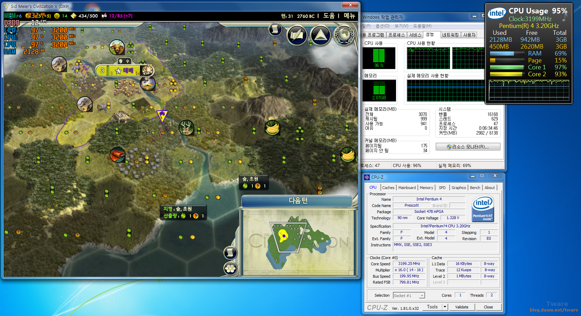Open the 메뉴 menu in Civilization
Image resolution: width=581 pixels, height=316 pixels.
tap(349, 16)
